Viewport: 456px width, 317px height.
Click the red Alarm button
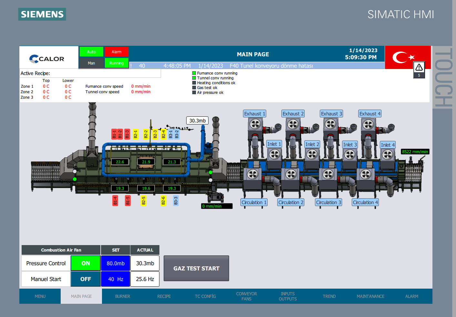click(117, 52)
